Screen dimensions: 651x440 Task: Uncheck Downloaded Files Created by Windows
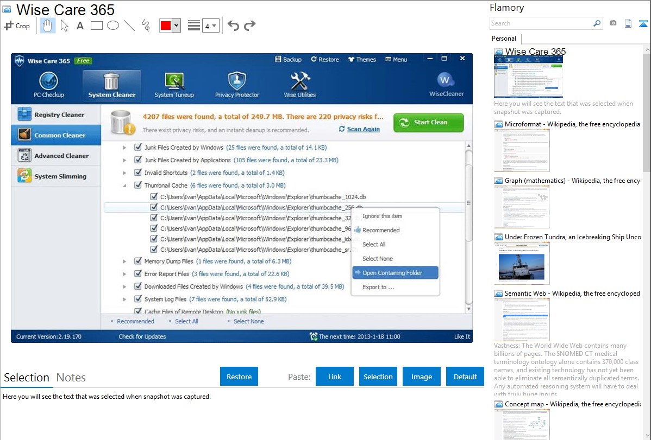pyautogui.click(x=138, y=286)
